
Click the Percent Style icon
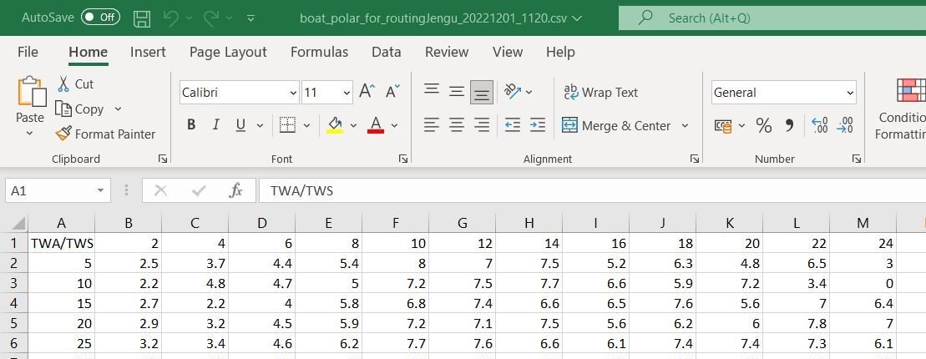[x=763, y=126]
